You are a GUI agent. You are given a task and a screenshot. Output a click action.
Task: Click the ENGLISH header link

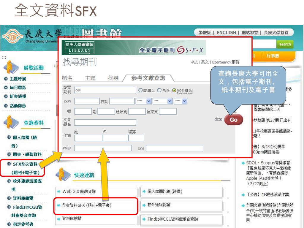click(x=226, y=33)
